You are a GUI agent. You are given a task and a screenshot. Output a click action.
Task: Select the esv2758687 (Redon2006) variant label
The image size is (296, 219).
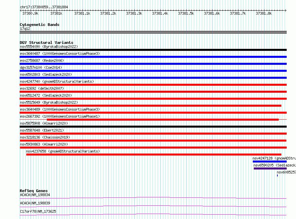42,60
